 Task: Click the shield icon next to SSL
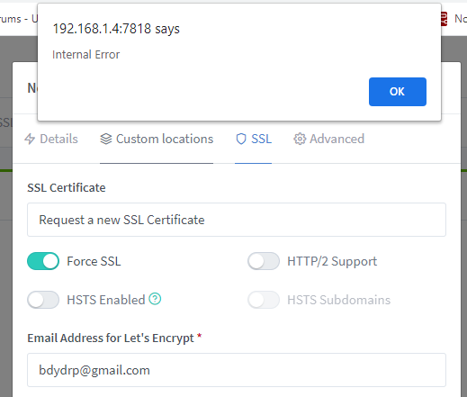click(241, 139)
